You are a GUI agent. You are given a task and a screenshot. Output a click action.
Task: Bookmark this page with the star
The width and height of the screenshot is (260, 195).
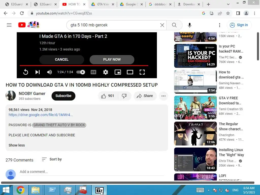point(228,13)
